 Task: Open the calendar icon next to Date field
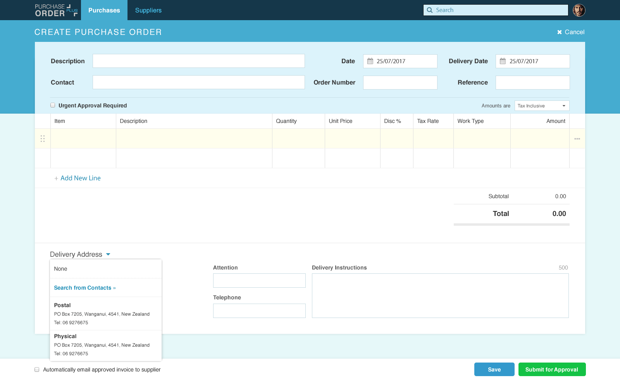tap(370, 61)
